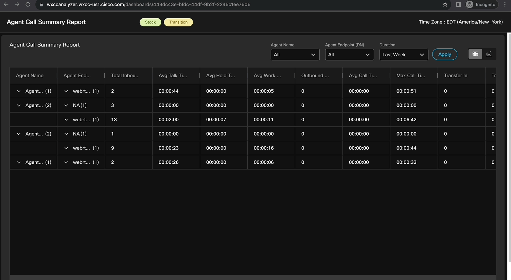Collapse the NA(1) endpoint with 3 inbound
The image size is (511, 280).
click(x=66, y=105)
